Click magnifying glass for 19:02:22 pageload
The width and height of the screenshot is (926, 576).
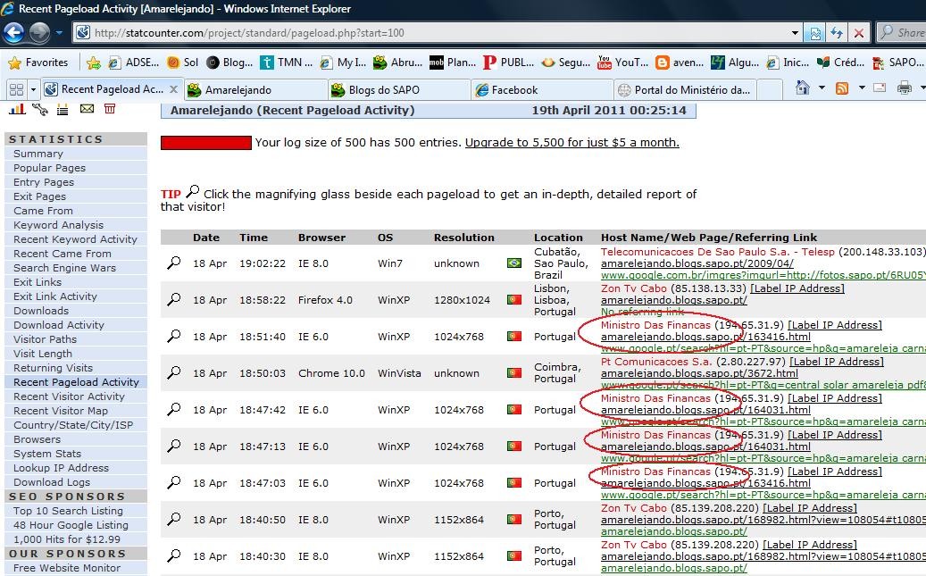[173, 263]
